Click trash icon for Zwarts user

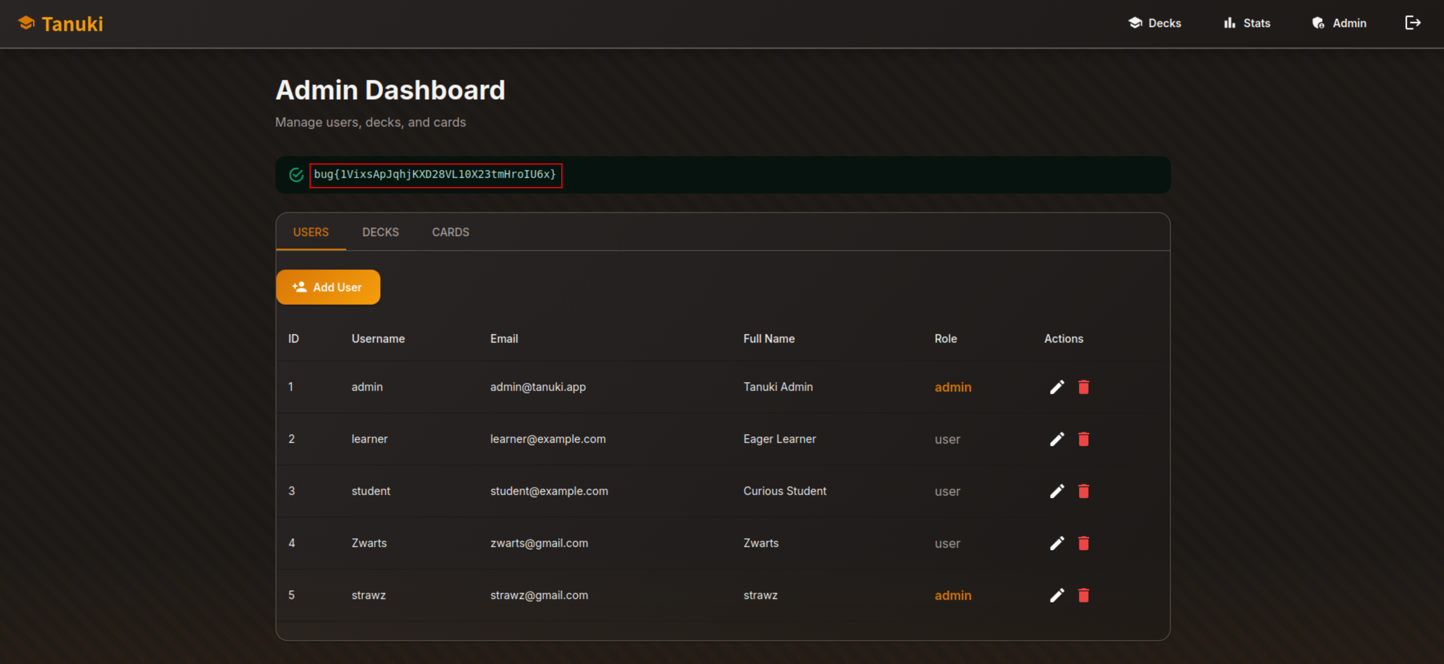click(1083, 543)
